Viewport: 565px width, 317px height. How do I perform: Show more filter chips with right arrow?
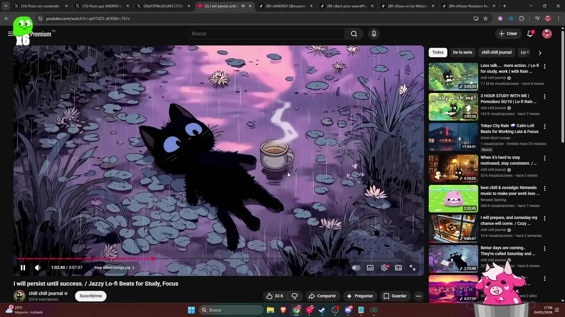pyautogui.click(x=540, y=53)
